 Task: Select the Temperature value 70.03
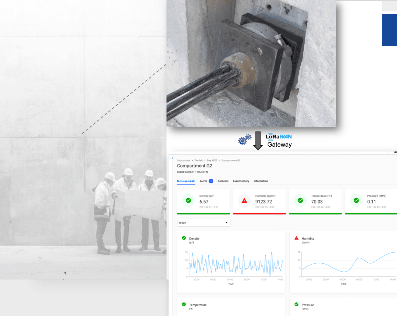[317, 202]
